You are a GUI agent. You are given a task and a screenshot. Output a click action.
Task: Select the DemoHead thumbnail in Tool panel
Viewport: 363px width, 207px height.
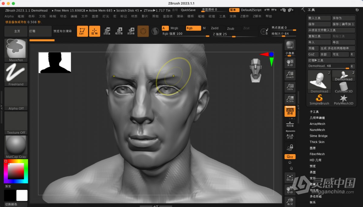pos(319,81)
